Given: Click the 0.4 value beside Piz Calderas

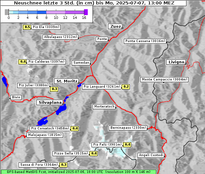Looking at the screenshot, I should (x=23, y=62).
